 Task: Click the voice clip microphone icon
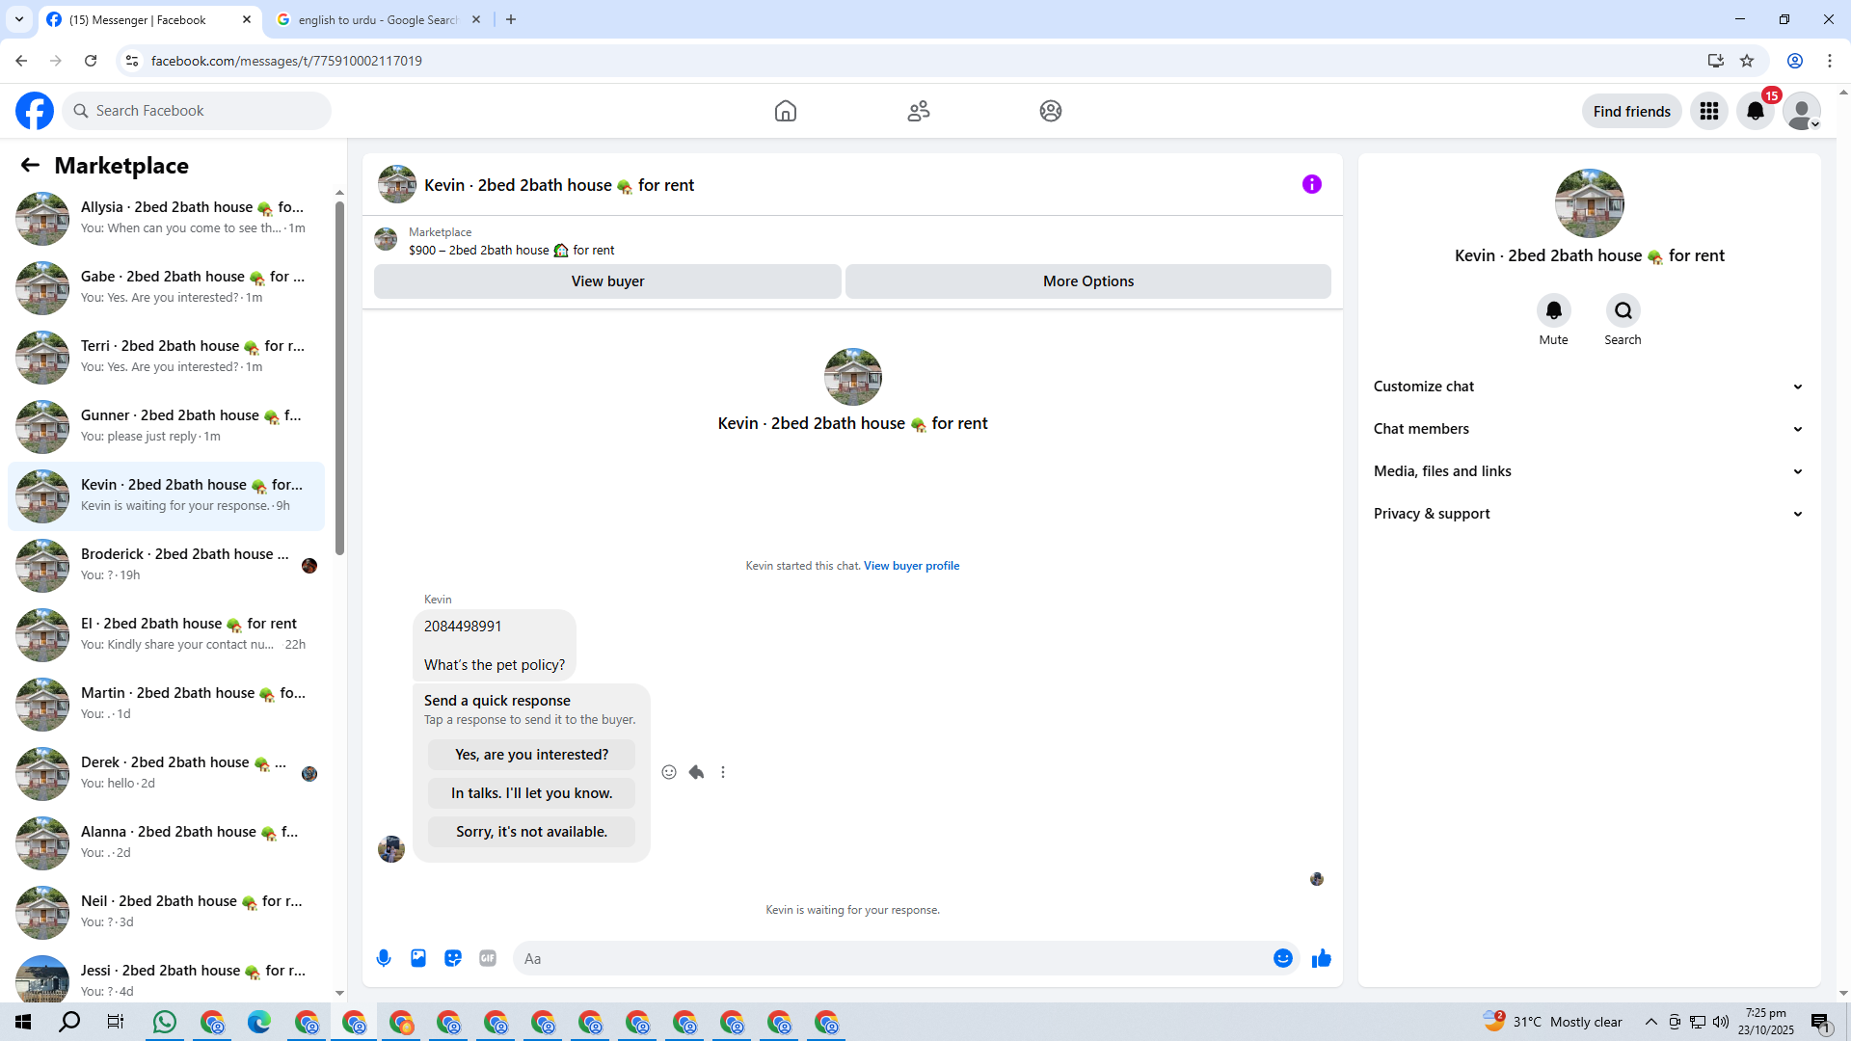click(x=384, y=958)
